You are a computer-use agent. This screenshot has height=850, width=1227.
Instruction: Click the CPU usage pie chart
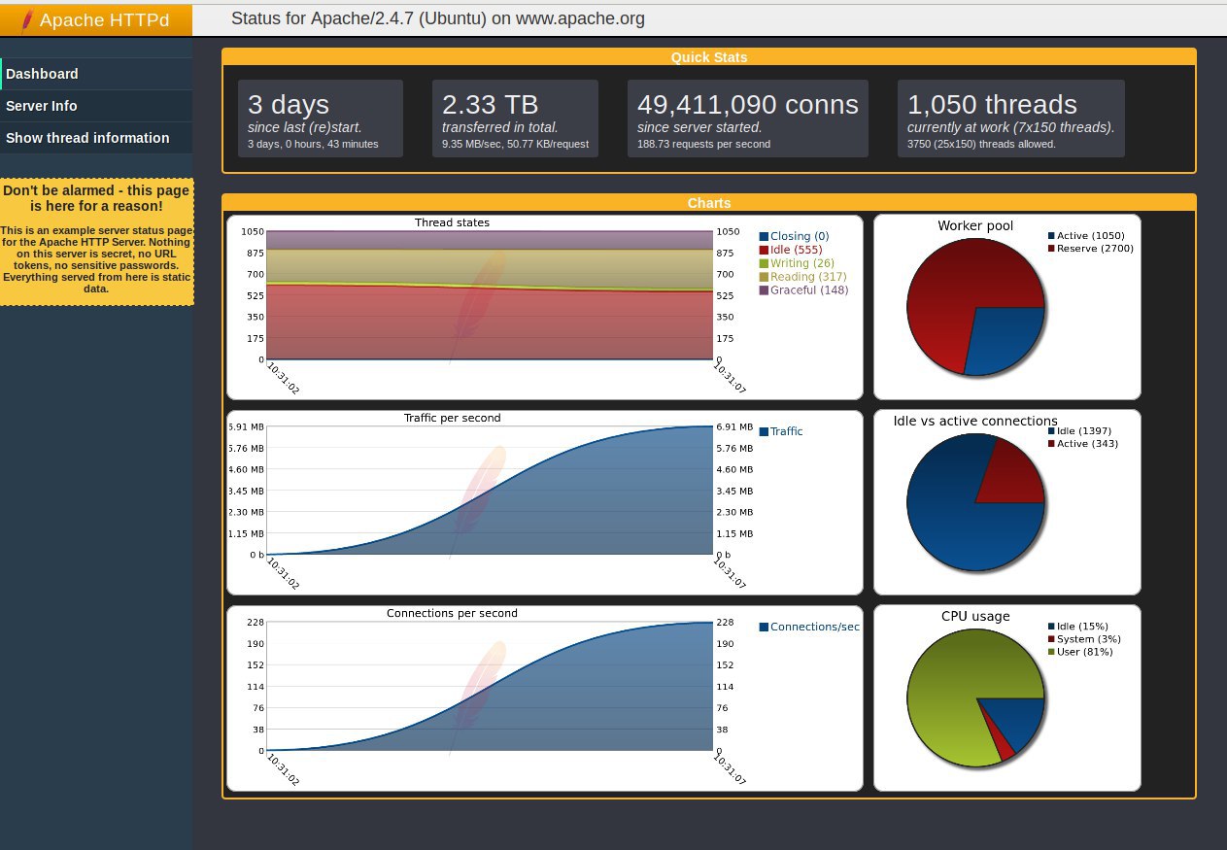point(975,697)
